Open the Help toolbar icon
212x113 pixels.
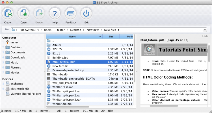pyautogui.click(x=55, y=13)
